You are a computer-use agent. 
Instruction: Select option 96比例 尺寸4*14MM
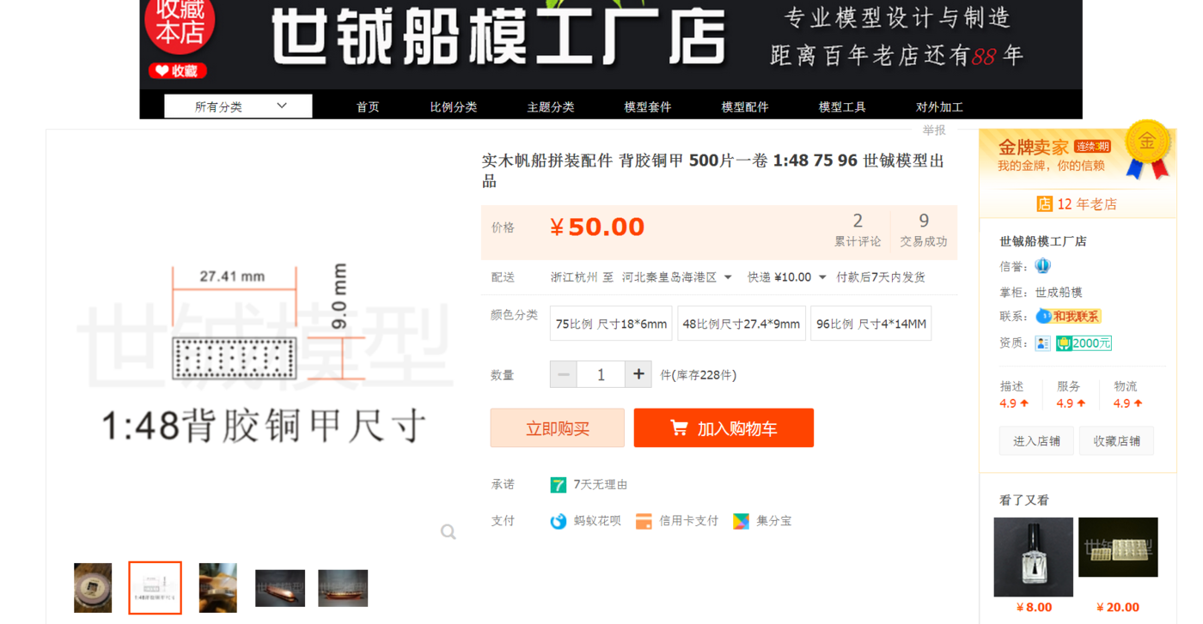pos(870,324)
